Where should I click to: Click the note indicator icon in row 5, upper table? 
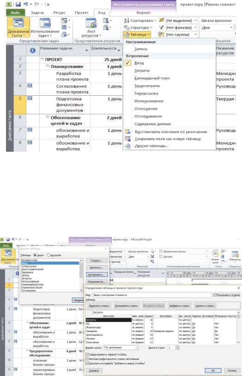click(x=30, y=99)
